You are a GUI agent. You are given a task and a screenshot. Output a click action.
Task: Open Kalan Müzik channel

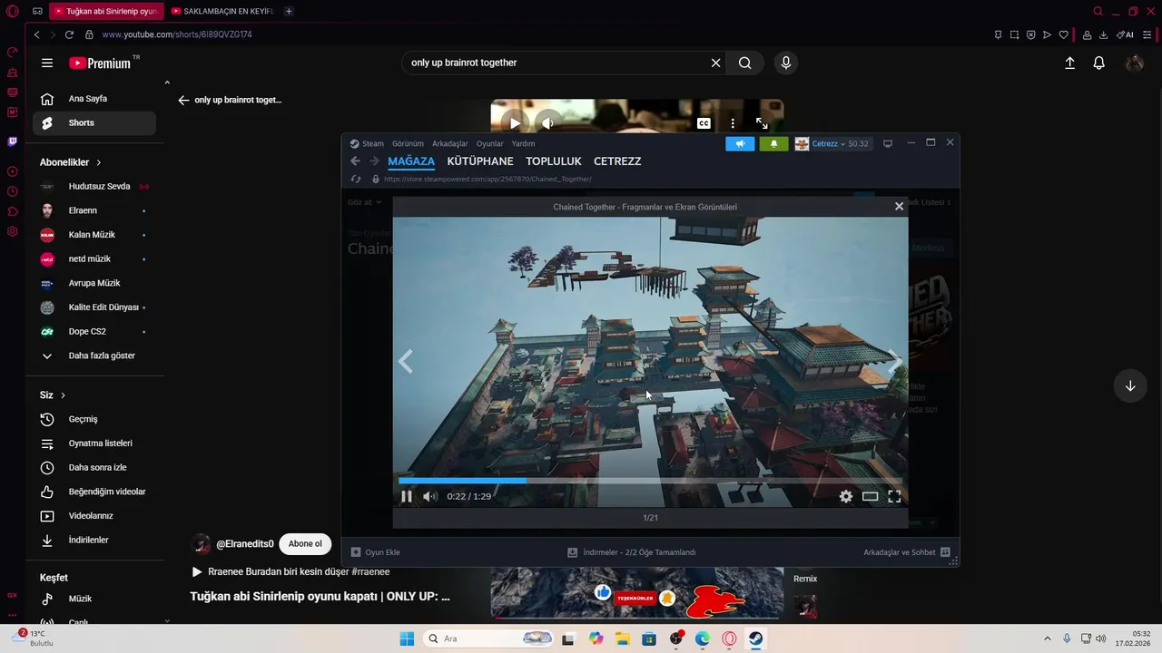coord(94,235)
